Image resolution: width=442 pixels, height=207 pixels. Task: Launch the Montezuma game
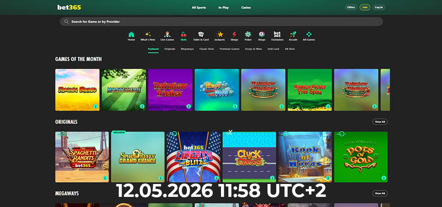(124, 90)
